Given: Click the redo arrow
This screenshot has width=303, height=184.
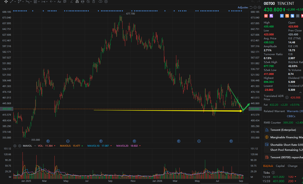Looking at the screenshot, I should point(259,2).
